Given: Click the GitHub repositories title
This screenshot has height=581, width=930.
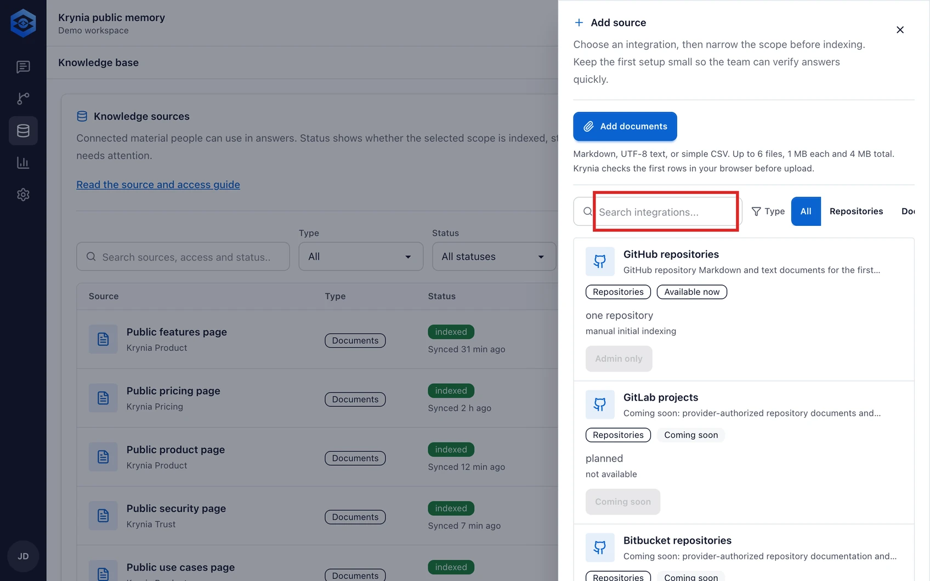Looking at the screenshot, I should pos(671,254).
